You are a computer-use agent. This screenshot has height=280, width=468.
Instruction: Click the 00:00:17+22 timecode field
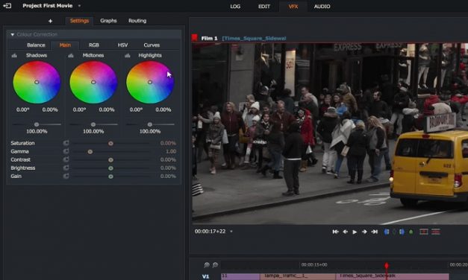210,231
